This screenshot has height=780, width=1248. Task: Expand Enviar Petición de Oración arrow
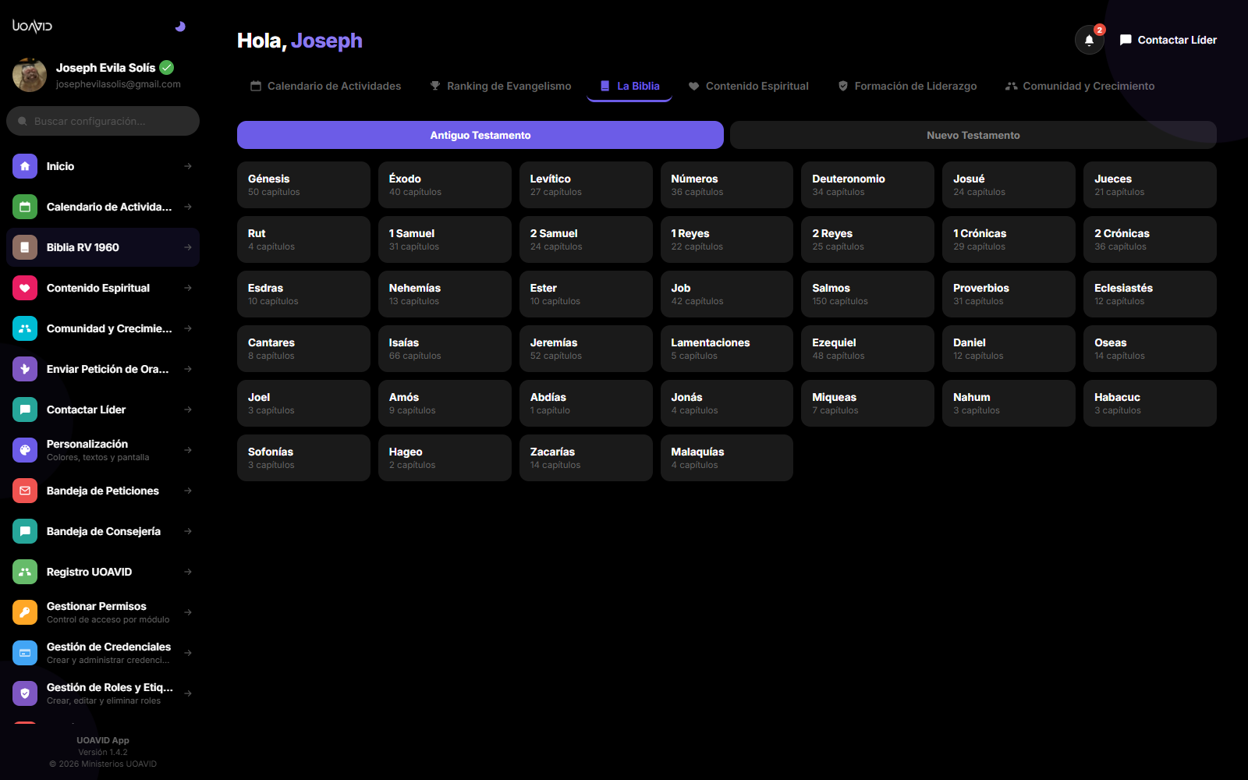188,369
